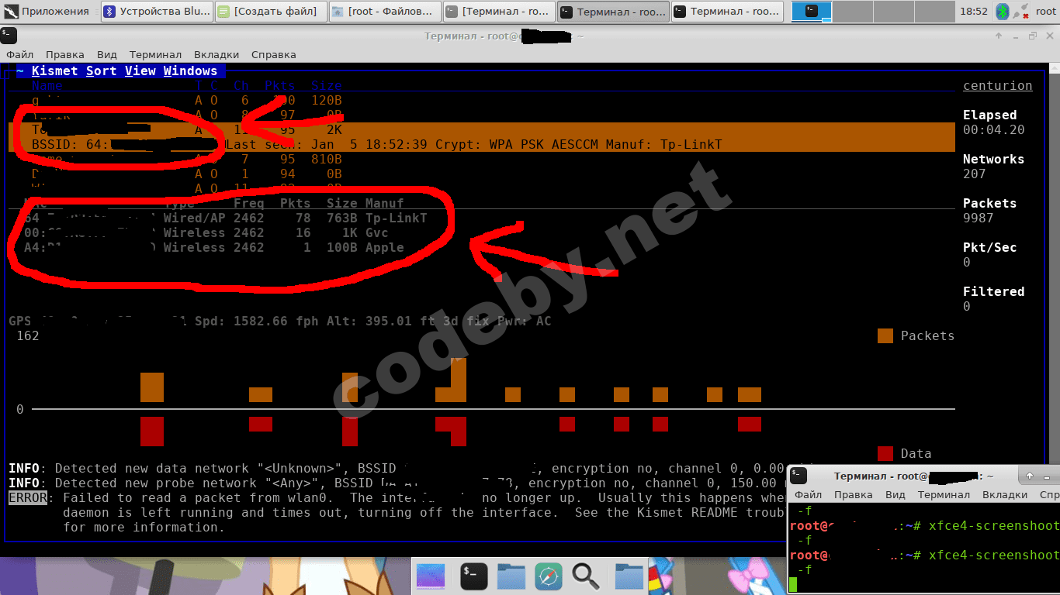Screen dimensions: 1060x595
Task: Open the Терминал menu in the menu bar
Action: (155, 55)
